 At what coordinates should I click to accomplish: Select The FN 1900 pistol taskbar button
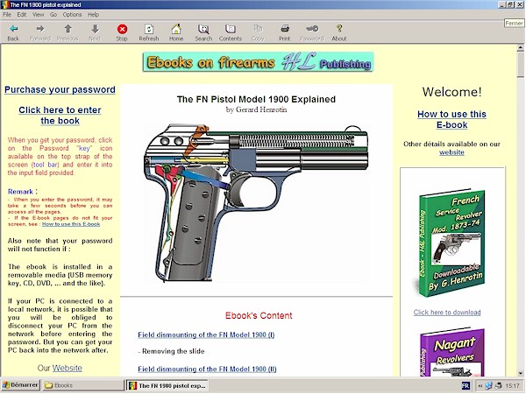click(x=167, y=385)
